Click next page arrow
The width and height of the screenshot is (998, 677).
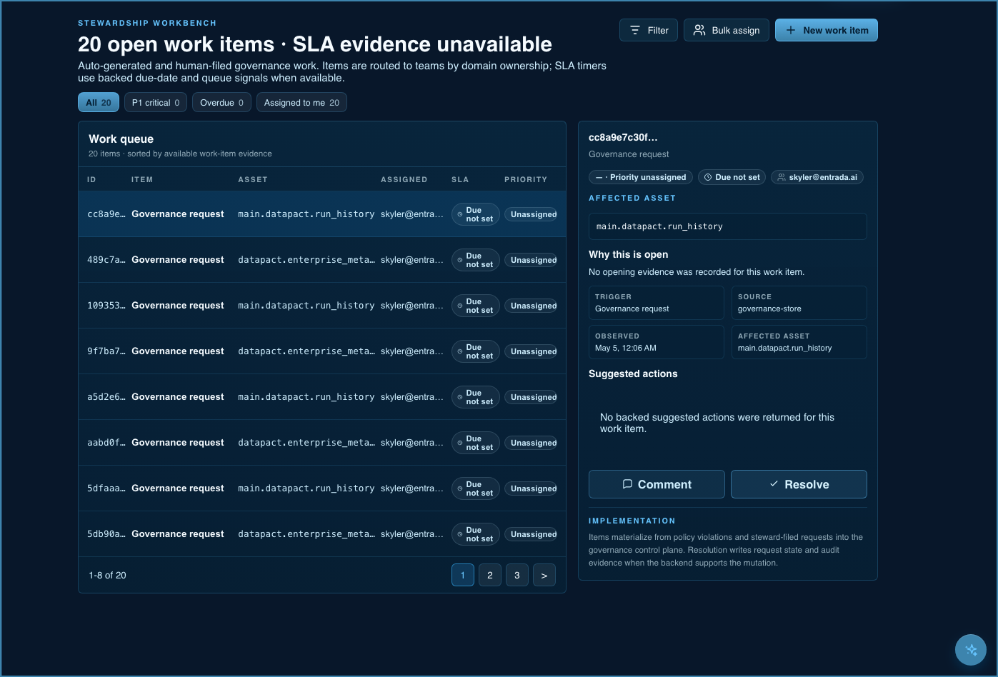click(x=544, y=575)
